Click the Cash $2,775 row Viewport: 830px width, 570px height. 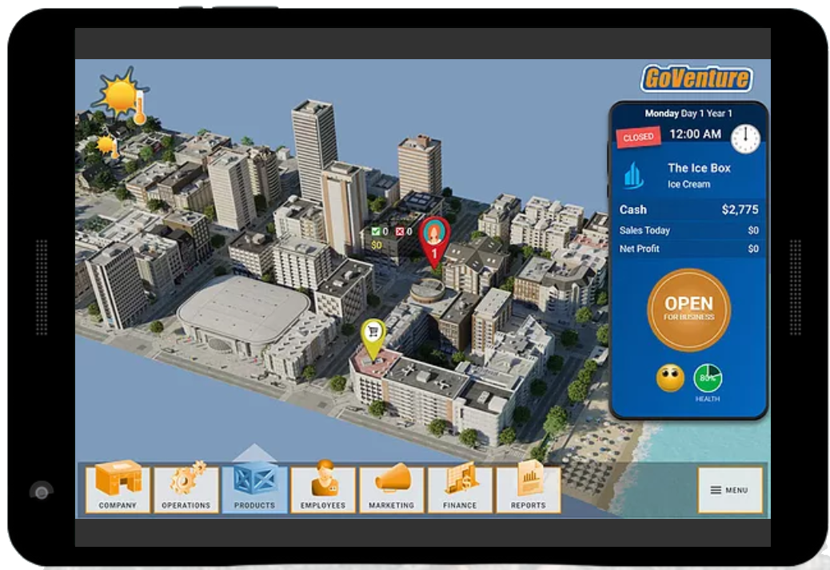tap(688, 209)
